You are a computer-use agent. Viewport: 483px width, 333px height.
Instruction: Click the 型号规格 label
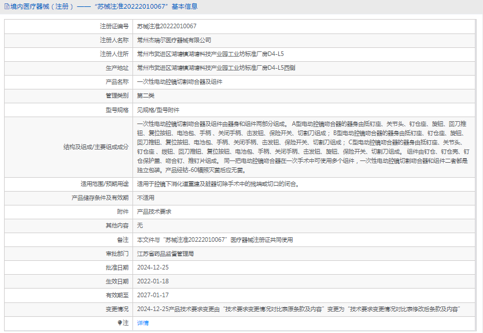pyautogui.click(x=117, y=110)
